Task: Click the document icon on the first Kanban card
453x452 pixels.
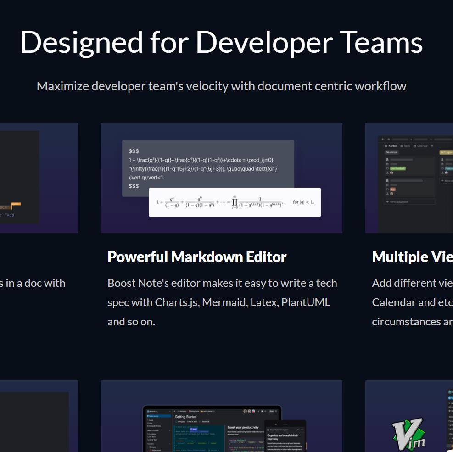Action: [x=387, y=159]
